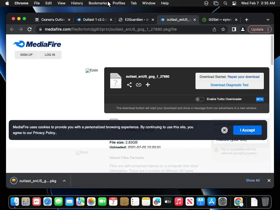Open macOS Control Center
Screen dimensions: 280x210
234,3
